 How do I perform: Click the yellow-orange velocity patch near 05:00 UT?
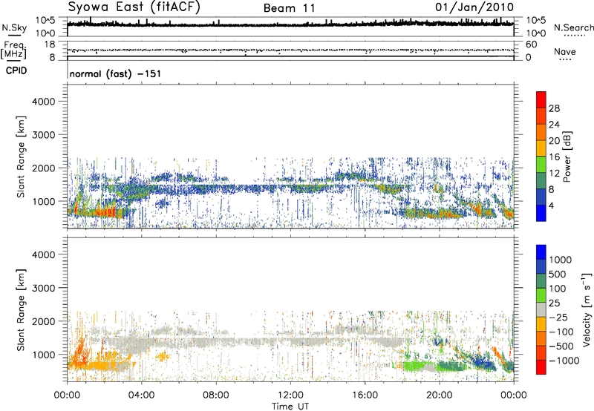(x=163, y=356)
